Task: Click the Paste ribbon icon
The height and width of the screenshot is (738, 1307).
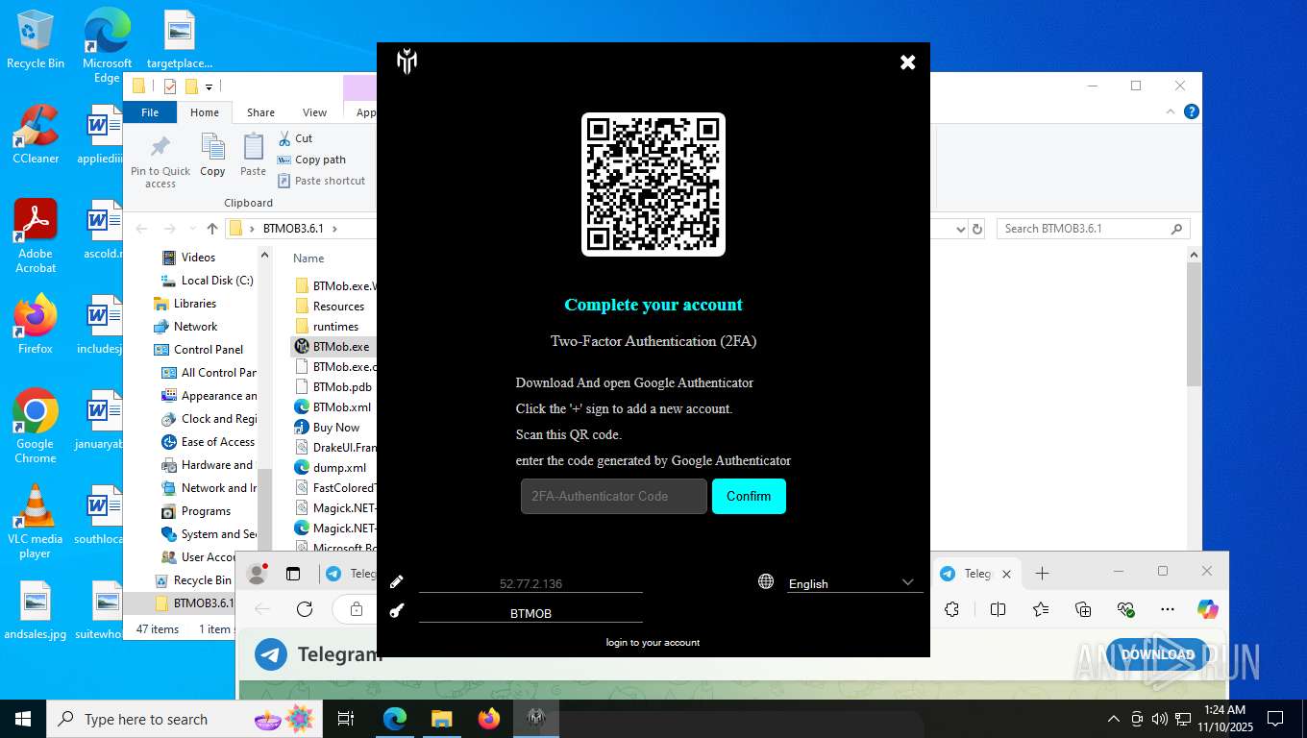Action: (x=253, y=156)
